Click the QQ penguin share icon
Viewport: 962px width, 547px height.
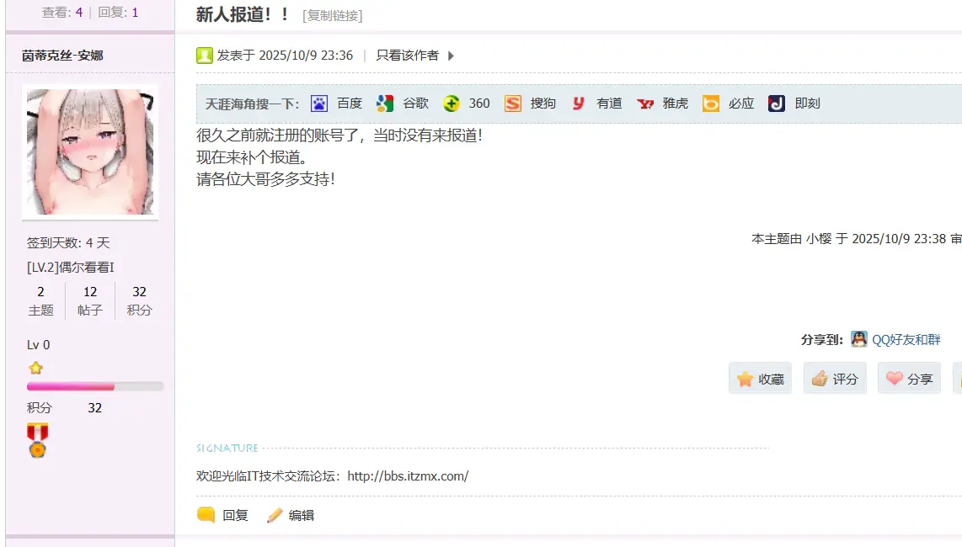tap(858, 339)
